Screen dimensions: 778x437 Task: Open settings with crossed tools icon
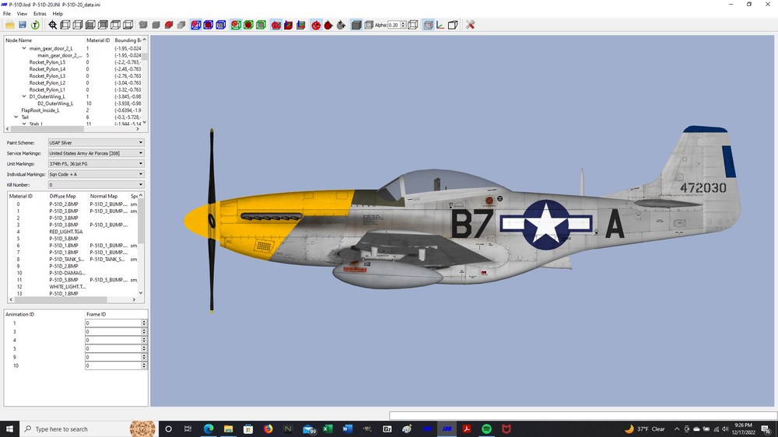(x=471, y=25)
